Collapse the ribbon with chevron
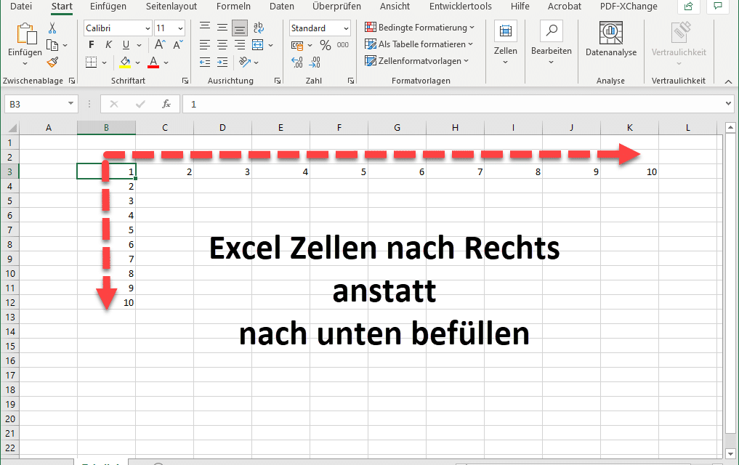The image size is (739, 465). pyautogui.click(x=728, y=81)
